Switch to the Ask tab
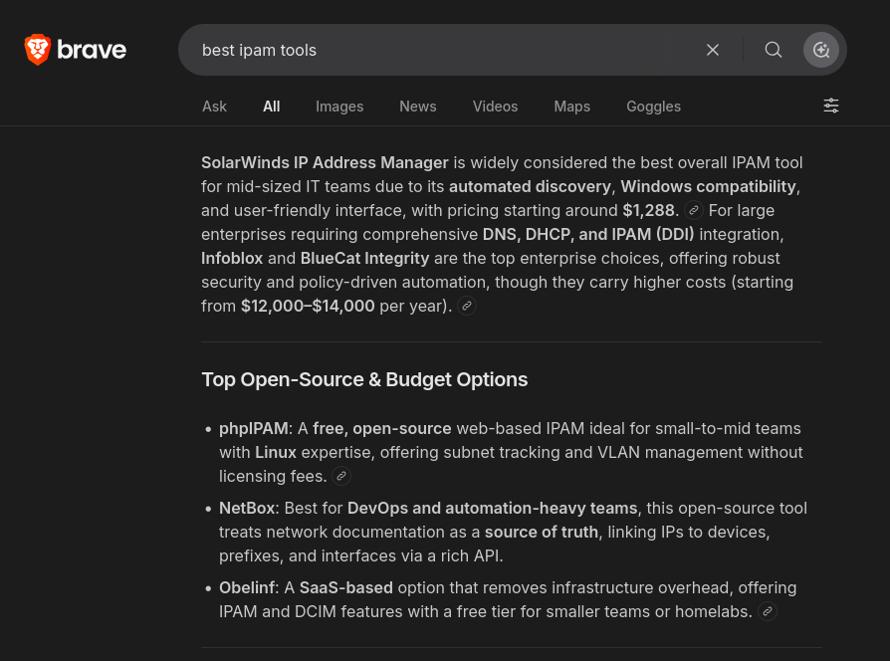This screenshot has width=890, height=661. (x=215, y=107)
